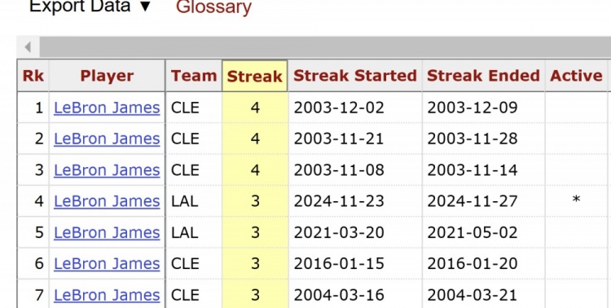Sort by the Streak Started header
This screenshot has width=611, height=308.
355,76
